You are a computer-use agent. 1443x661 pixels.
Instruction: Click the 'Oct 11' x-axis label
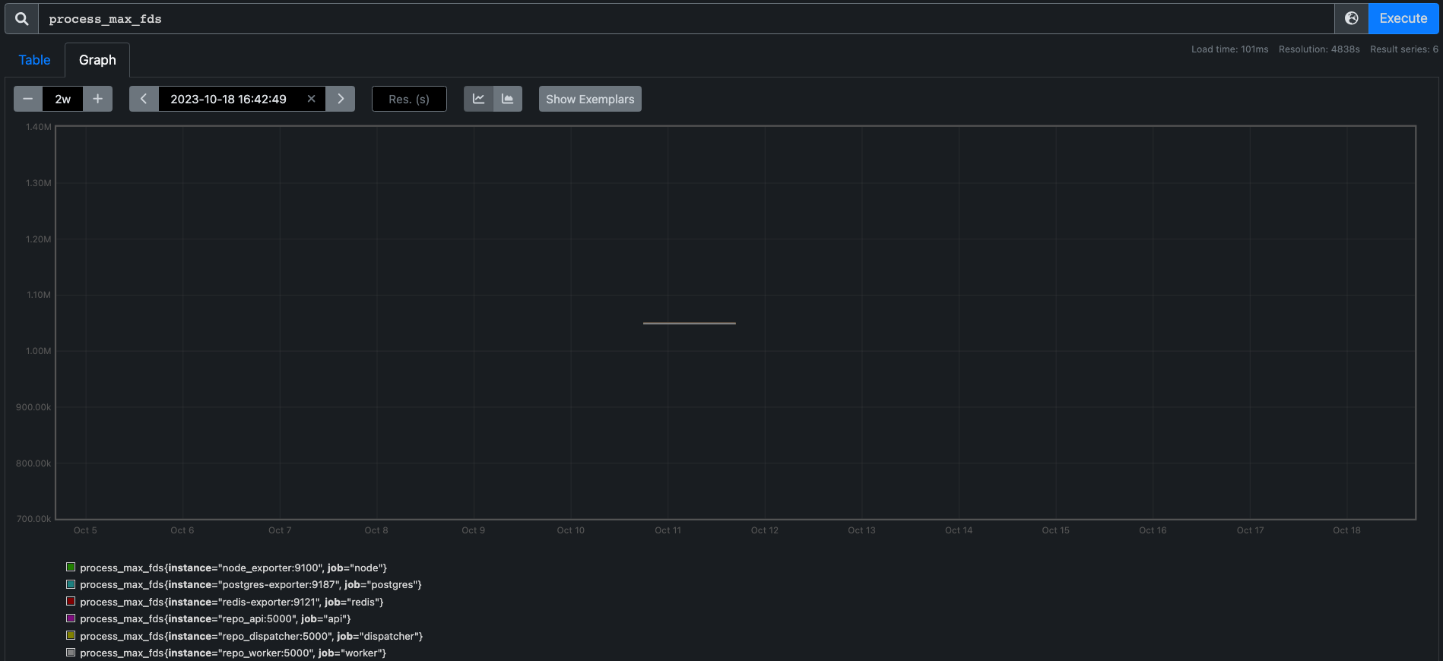(668, 530)
